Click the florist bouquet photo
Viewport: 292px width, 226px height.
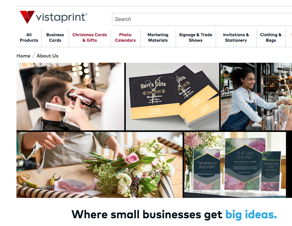[x=99, y=165]
